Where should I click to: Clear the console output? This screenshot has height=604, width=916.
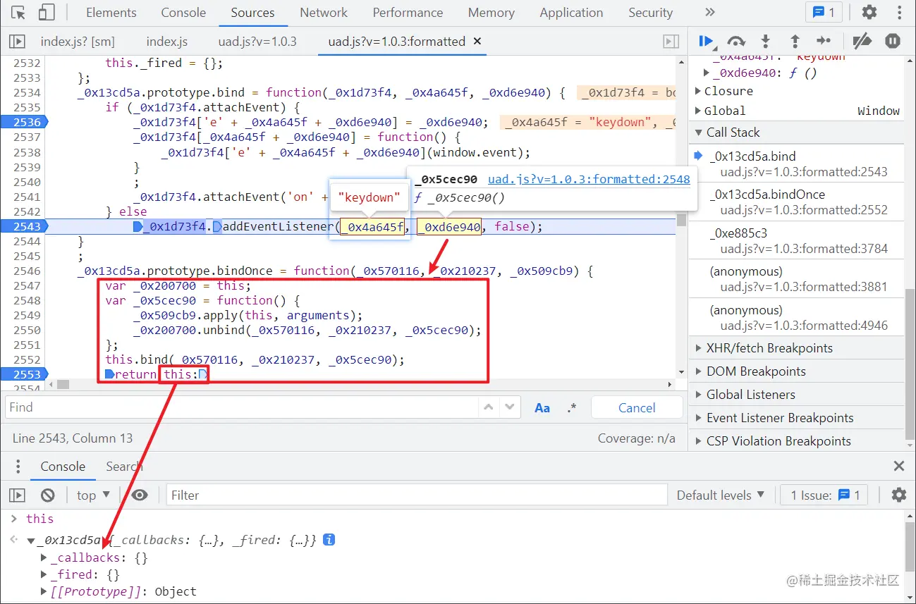[47, 495]
